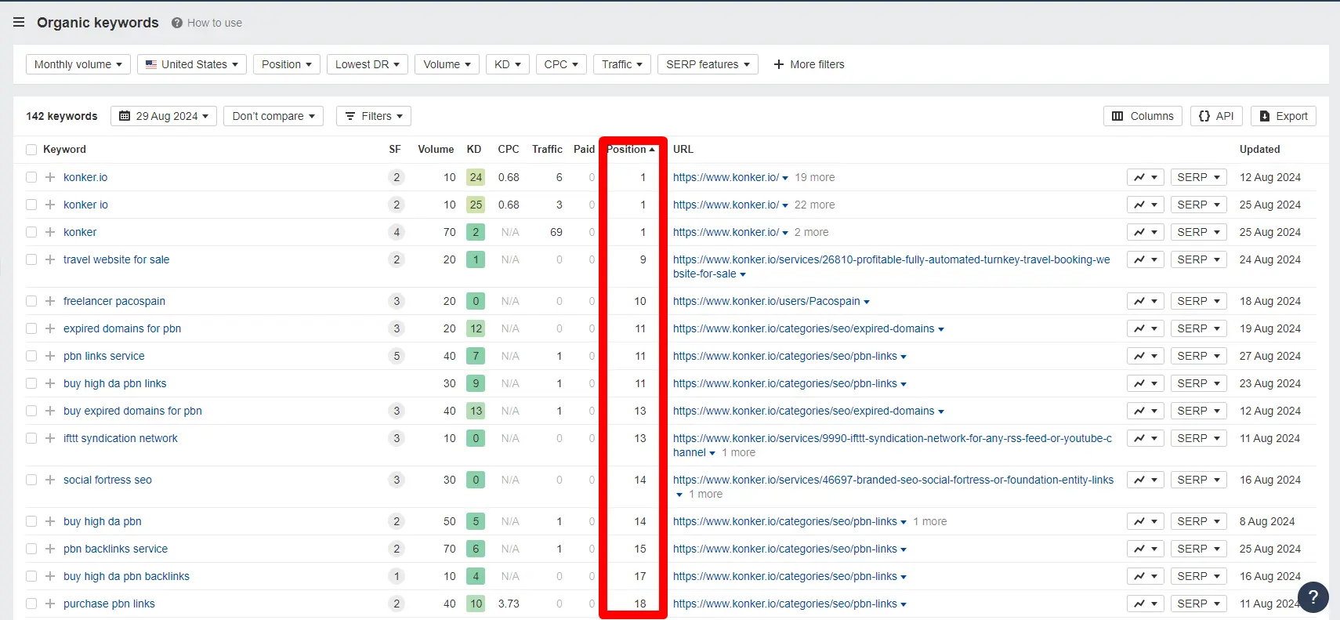Open trend chart for freelancer pacospain
This screenshot has width=1340, height=620.
[x=1145, y=301]
